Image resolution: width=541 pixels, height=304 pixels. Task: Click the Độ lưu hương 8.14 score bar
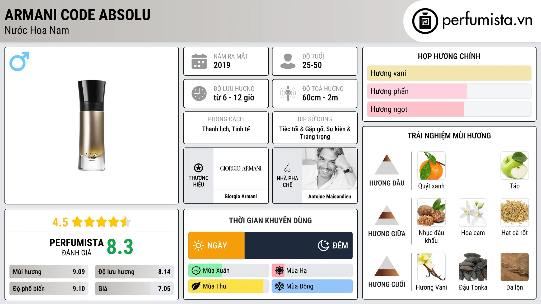point(134,272)
